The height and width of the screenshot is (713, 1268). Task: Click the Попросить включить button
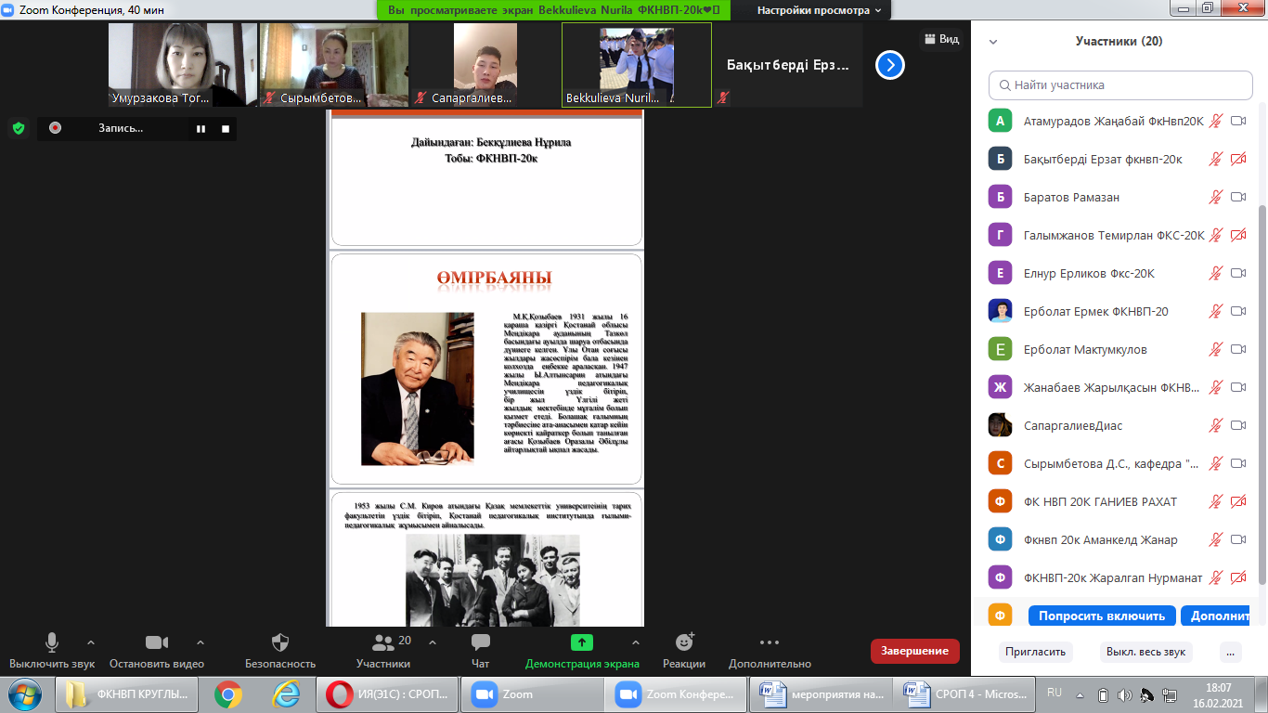pos(1102,616)
